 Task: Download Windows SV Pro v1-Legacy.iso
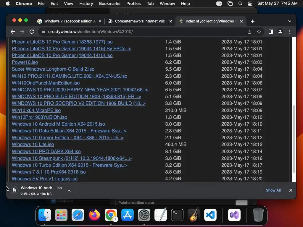click(45, 179)
